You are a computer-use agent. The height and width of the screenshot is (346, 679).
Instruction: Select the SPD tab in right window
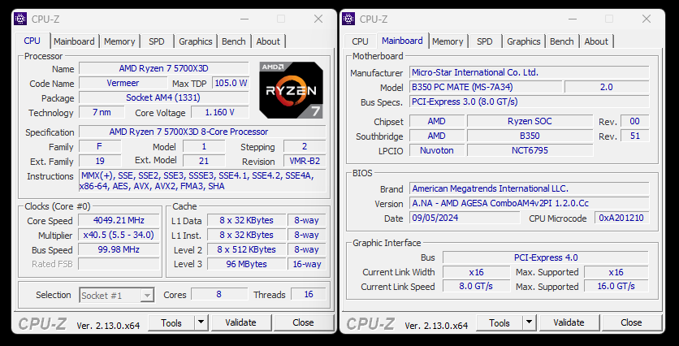pyautogui.click(x=485, y=41)
